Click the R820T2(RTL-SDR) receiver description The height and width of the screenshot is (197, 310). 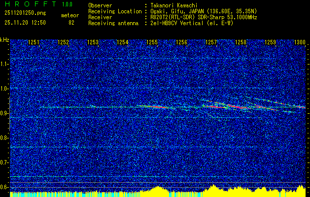coord(204,17)
